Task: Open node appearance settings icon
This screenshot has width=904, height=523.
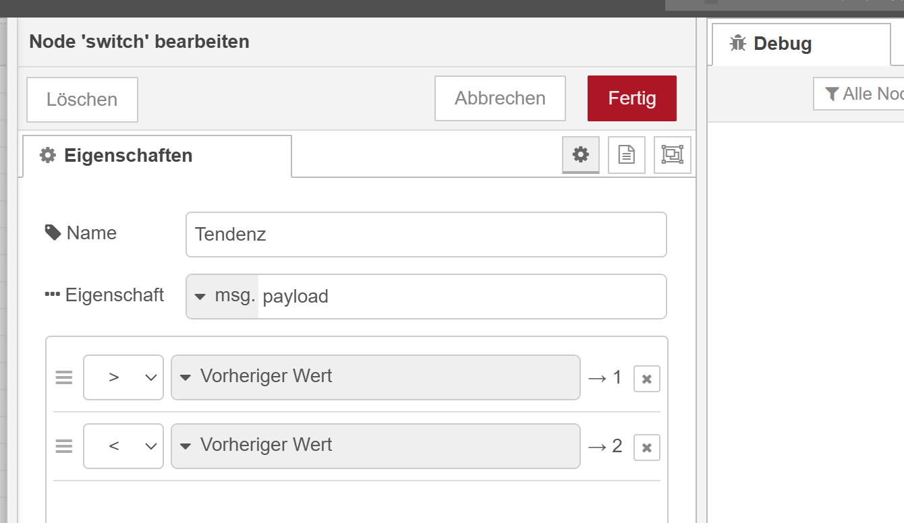Action: (x=673, y=155)
